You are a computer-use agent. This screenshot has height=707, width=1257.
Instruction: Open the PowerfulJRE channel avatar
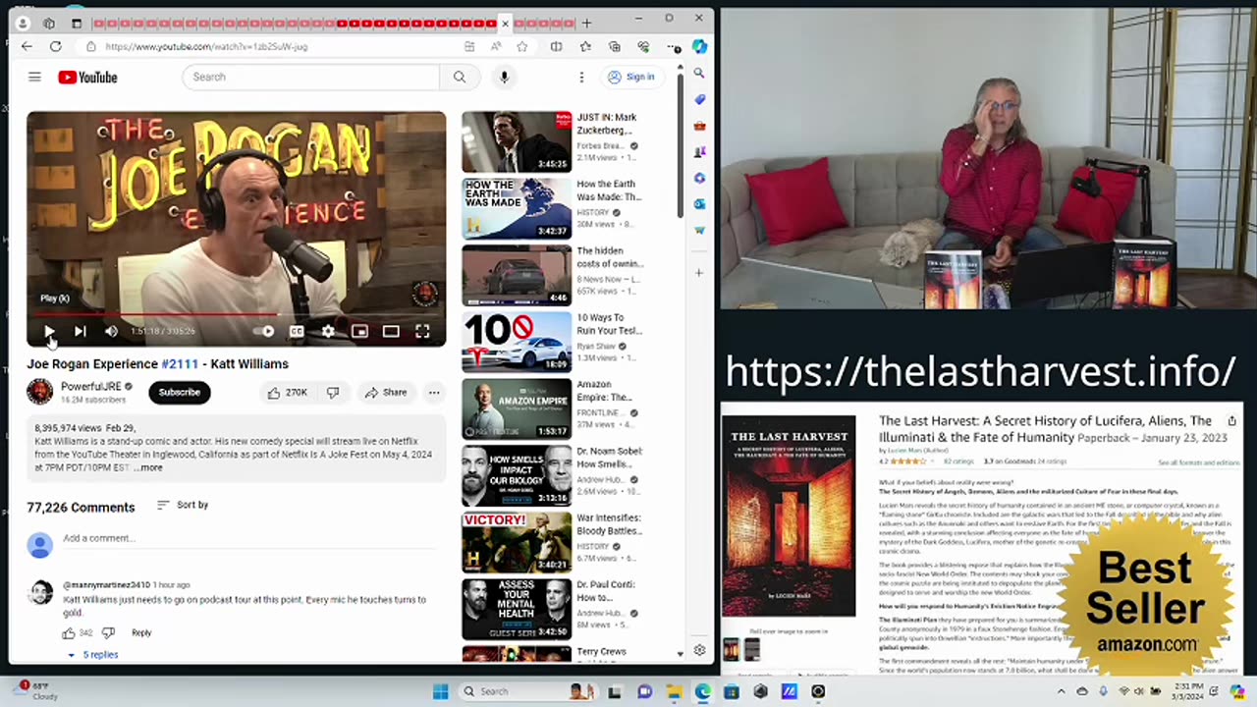tap(39, 392)
